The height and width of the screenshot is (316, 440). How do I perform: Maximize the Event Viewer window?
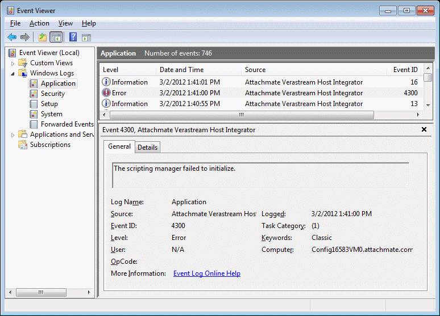pyautogui.click(x=406, y=11)
